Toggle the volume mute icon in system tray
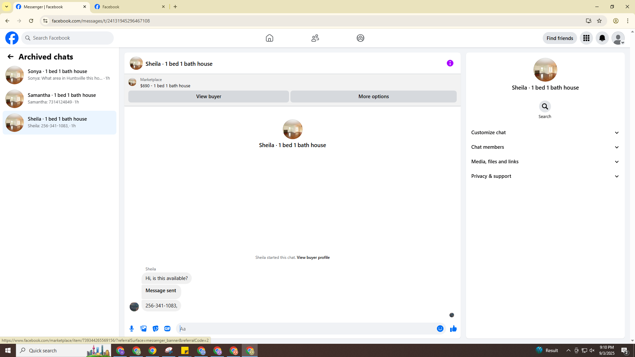635x357 pixels. 592,350
